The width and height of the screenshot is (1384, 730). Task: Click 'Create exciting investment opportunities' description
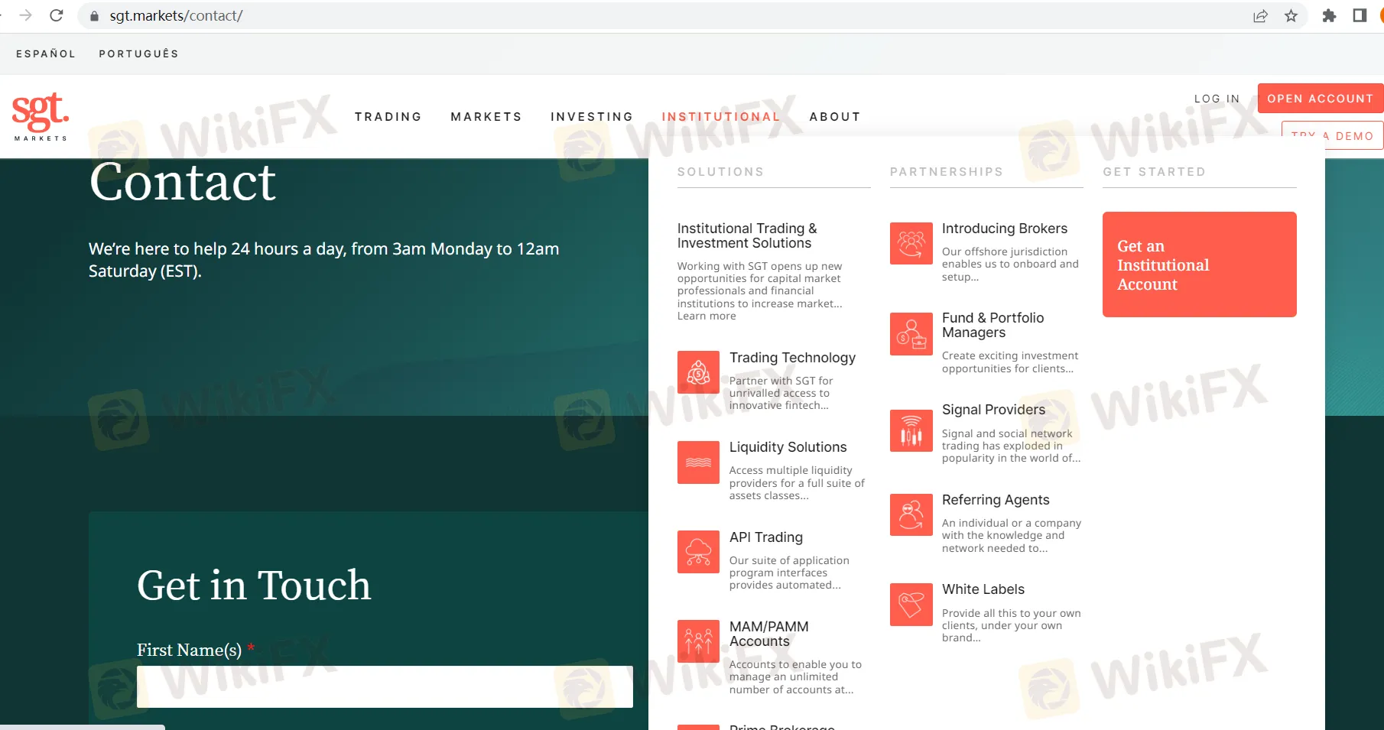point(1010,362)
